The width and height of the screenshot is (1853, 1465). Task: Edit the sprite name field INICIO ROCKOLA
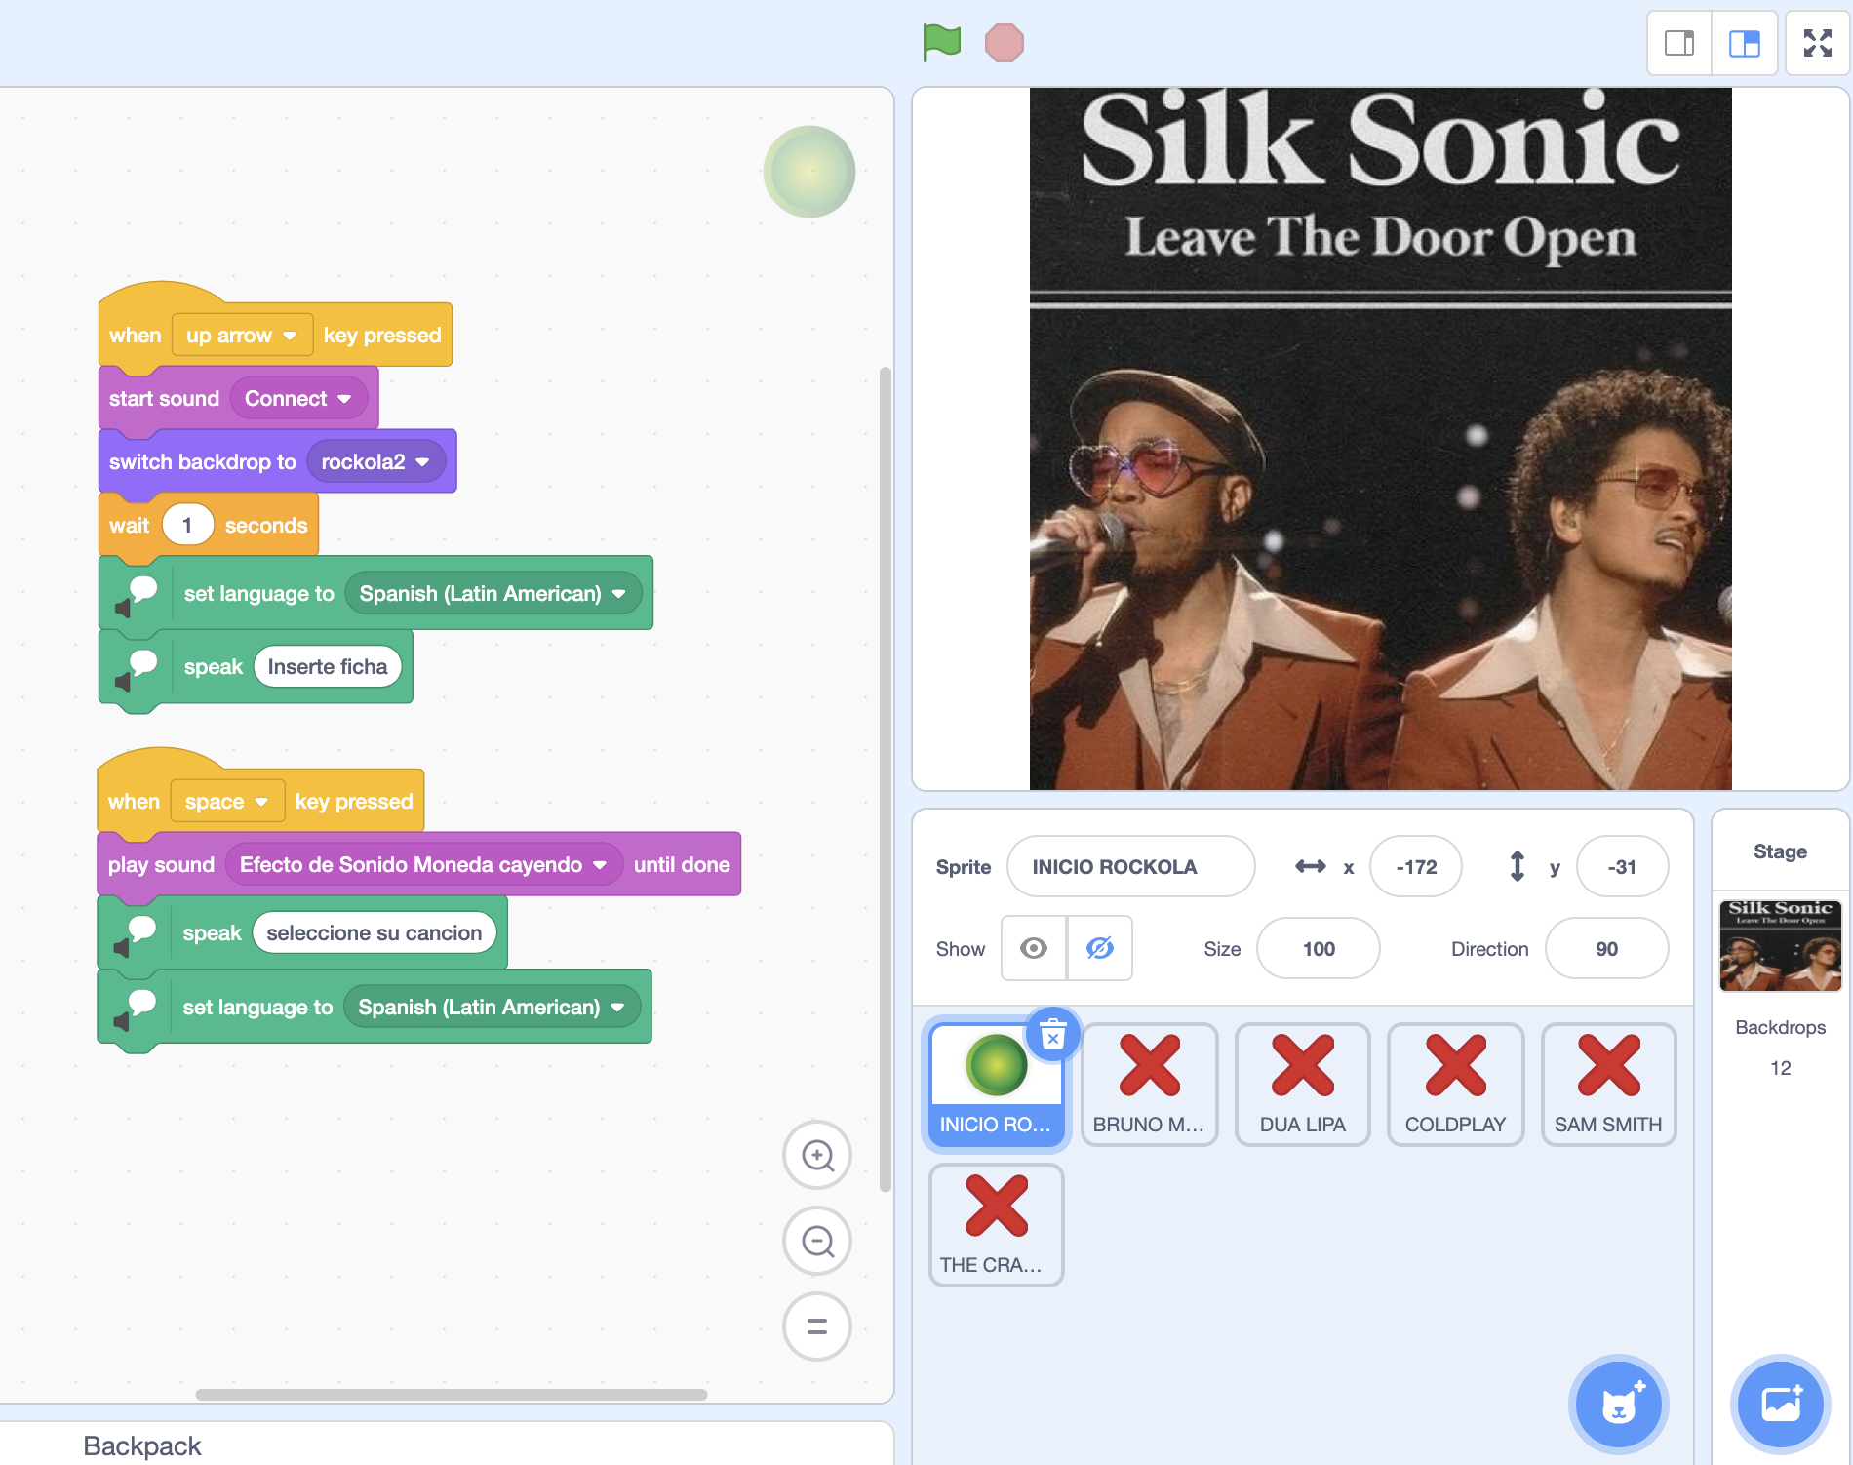(1130, 867)
